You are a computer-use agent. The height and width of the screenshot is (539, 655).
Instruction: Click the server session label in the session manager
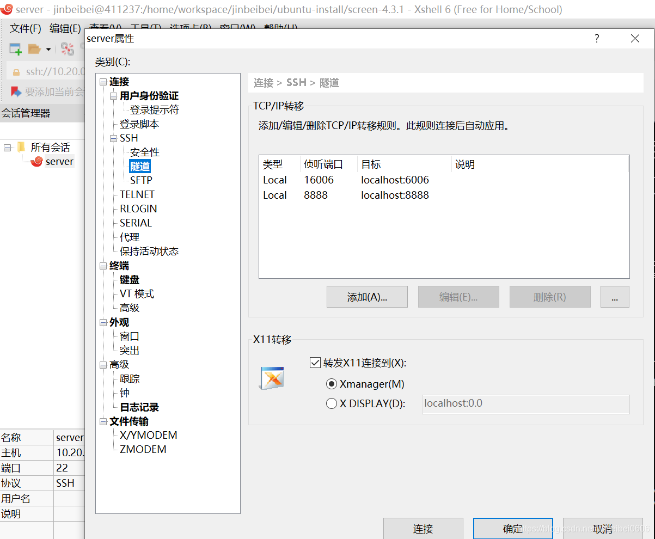pos(59,162)
